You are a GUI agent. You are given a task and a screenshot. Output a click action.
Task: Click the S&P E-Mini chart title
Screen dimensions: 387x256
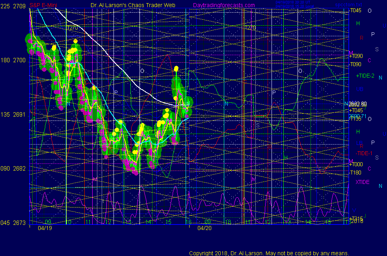pyautogui.click(x=43, y=5)
